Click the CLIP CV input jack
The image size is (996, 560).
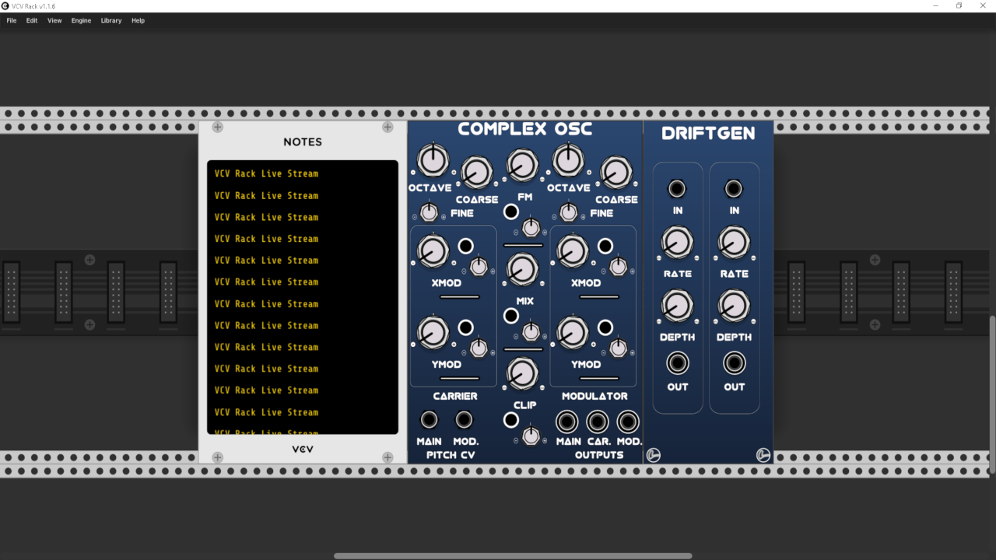(x=511, y=420)
